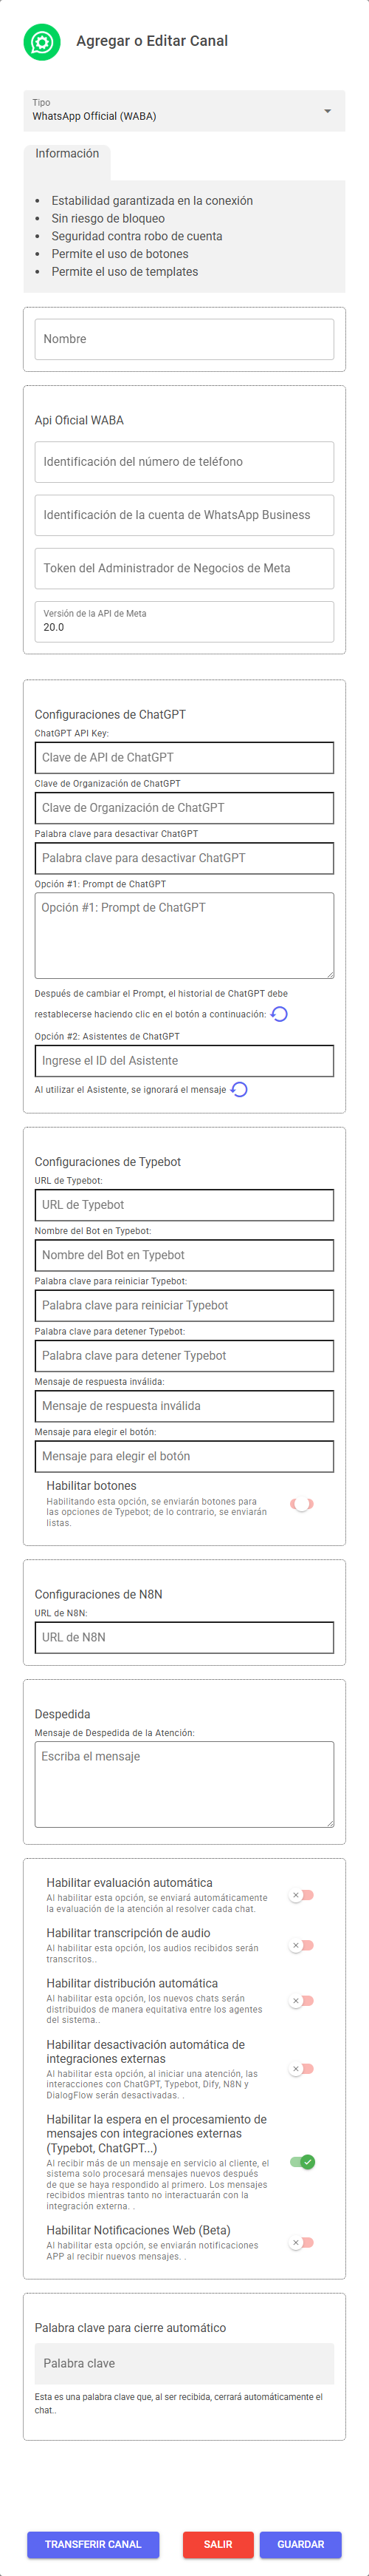
Task: Click the Palabra clave cierre automático field
Action: pos(184,2363)
